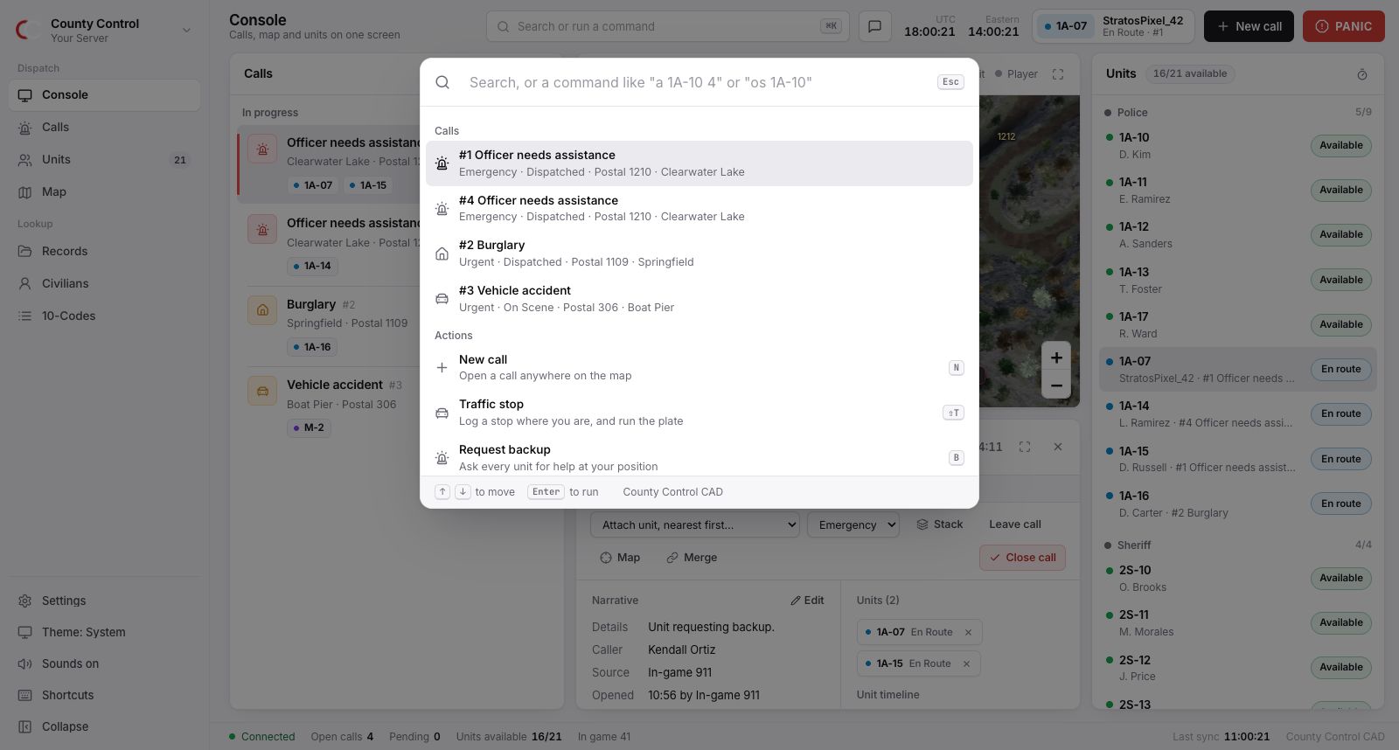1399x750 pixels.
Task: Toggle Sounds on in sidebar
Action: 105,663
